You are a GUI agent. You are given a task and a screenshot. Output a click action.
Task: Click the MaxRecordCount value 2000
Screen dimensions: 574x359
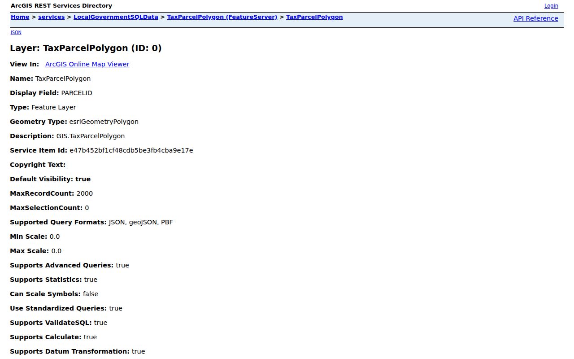pos(85,193)
